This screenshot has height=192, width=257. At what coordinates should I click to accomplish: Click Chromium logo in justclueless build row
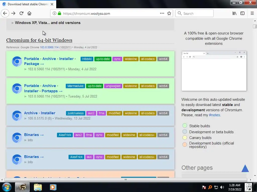click(x=17, y=115)
